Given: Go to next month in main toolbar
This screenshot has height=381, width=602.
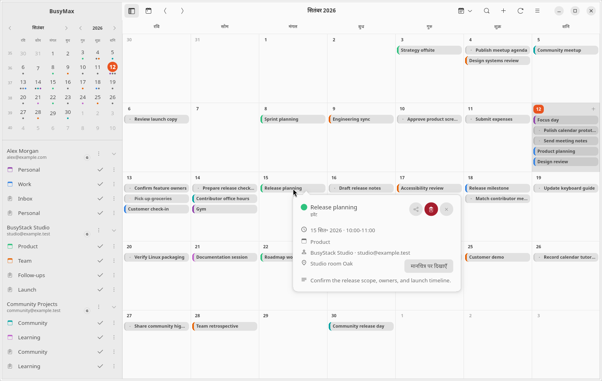Looking at the screenshot, I should click(182, 11).
